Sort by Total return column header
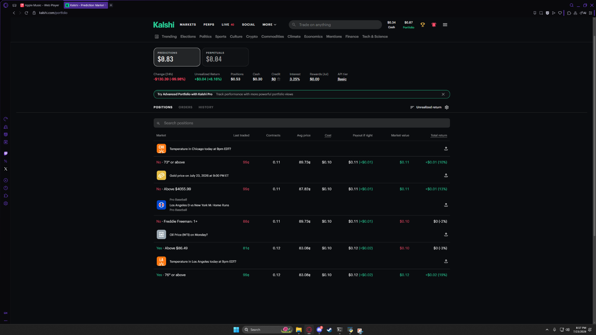This screenshot has width=596, height=335. [439, 136]
